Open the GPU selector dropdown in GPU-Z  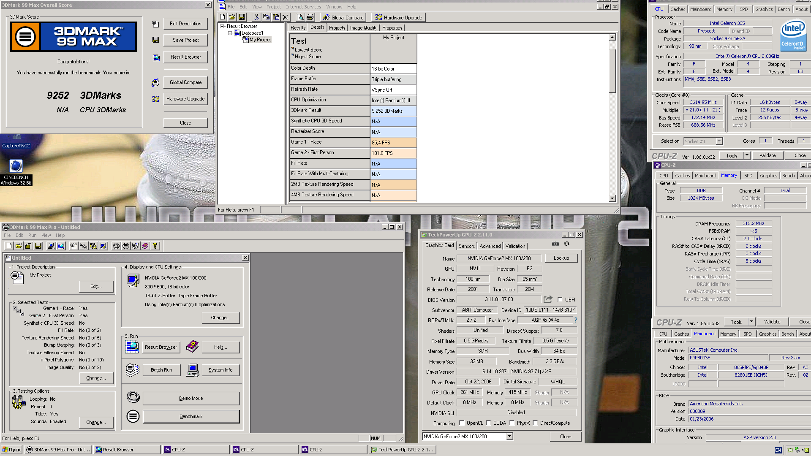pyautogui.click(x=509, y=436)
